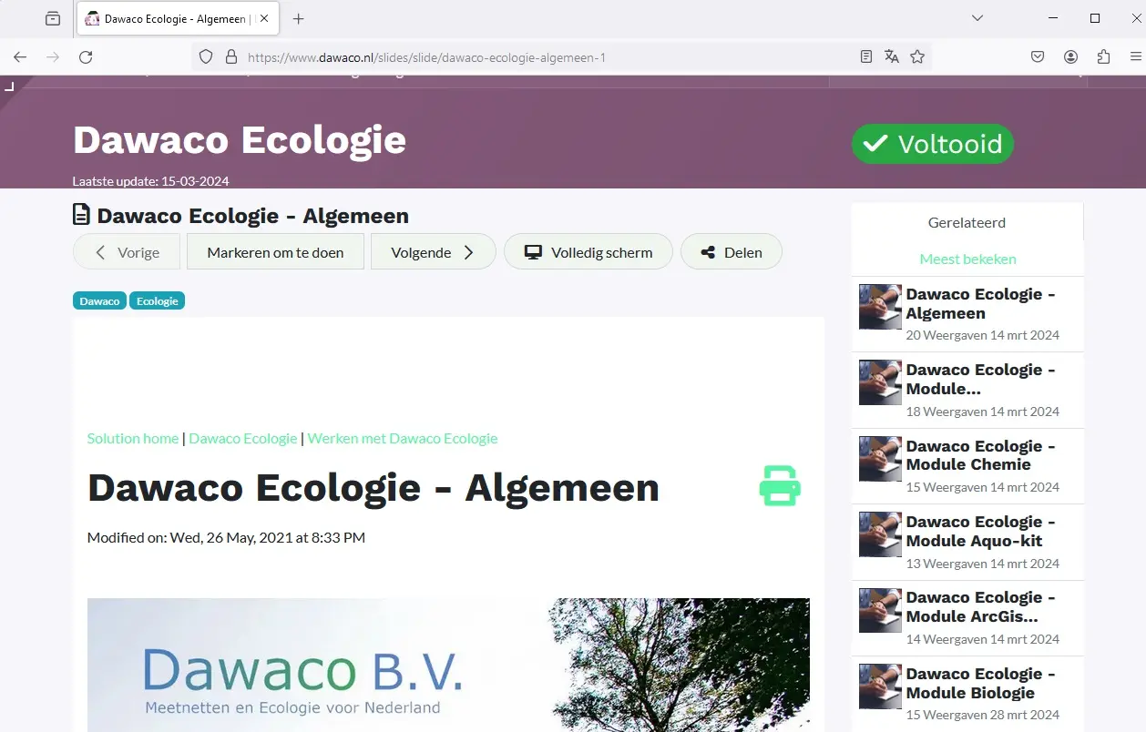Click the Module Biologie thumbnail image

coord(880,686)
